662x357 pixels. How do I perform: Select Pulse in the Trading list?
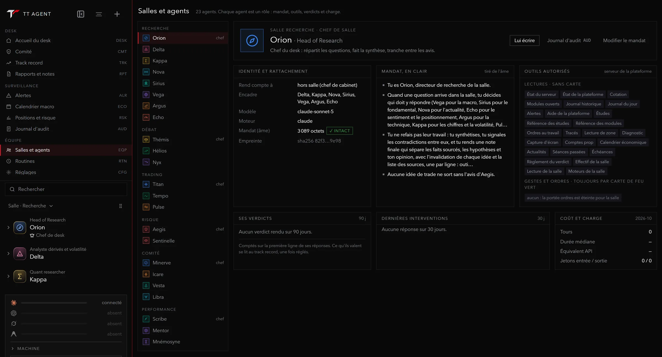click(x=183, y=207)
